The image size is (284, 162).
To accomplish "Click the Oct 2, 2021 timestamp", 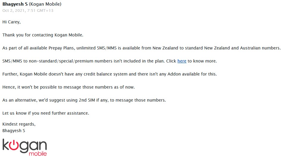I will pyautogui.click(x=28, y=10).
